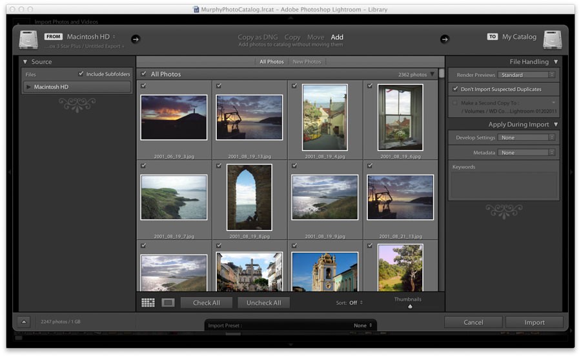The image size is (581, 357).
Task: Open the Render Previews dropdown
Action: point(526,75)
